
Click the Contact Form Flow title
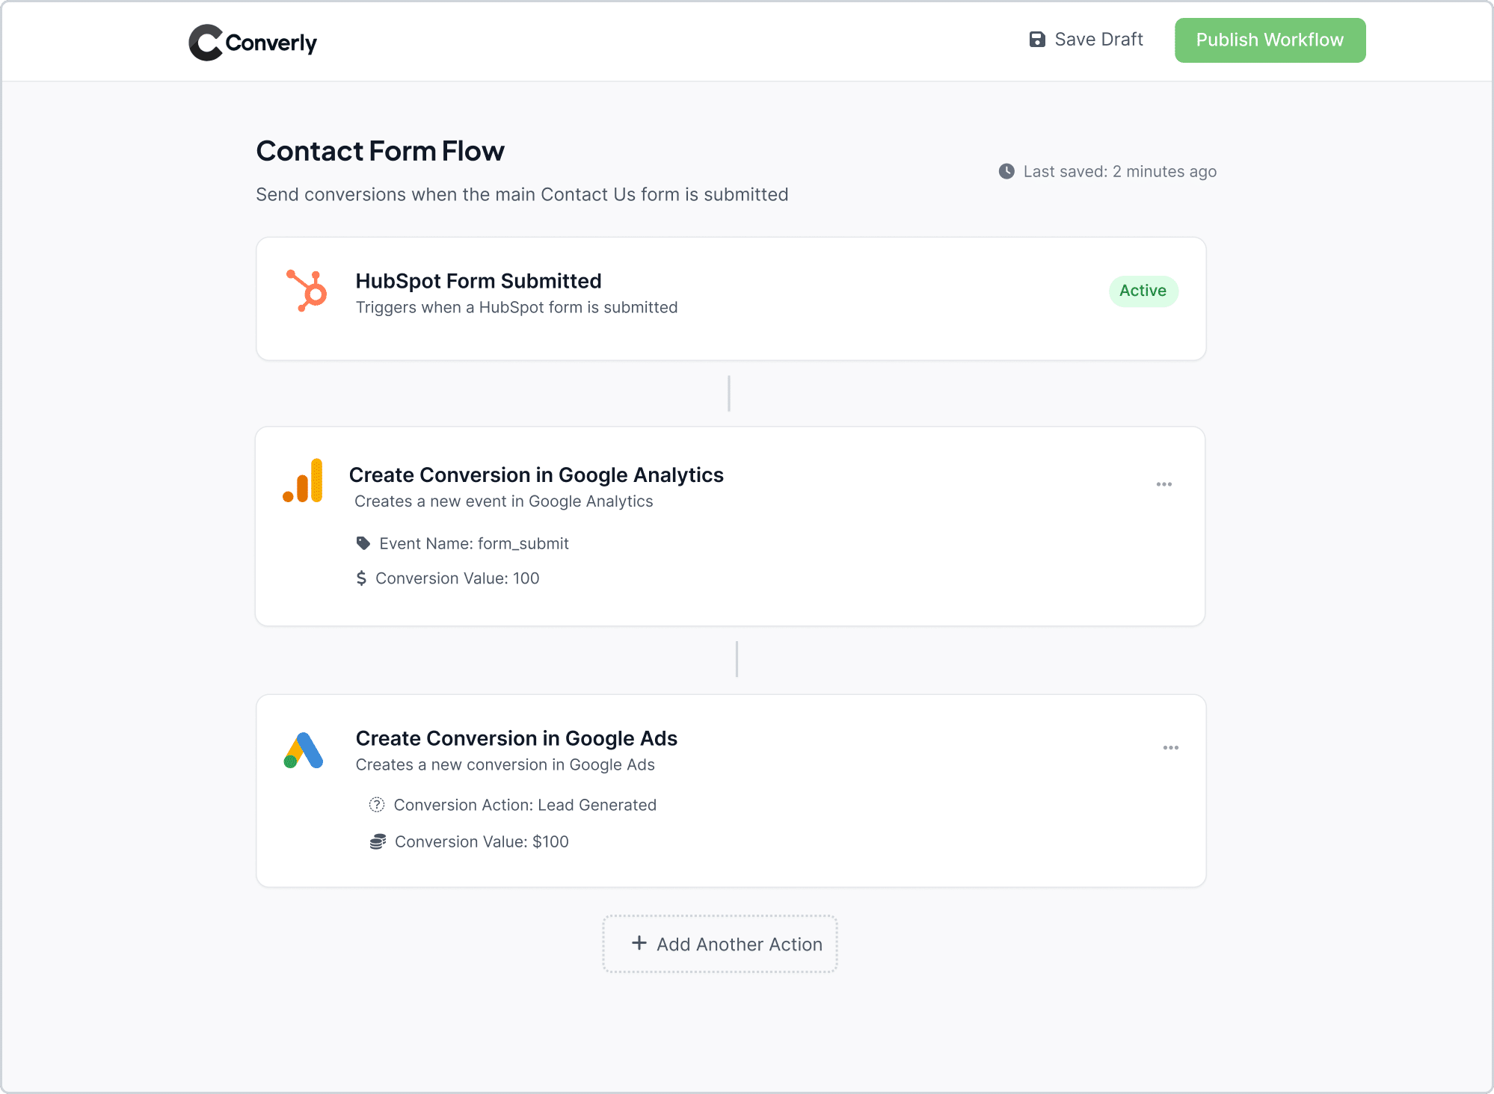tap(380, 151)
